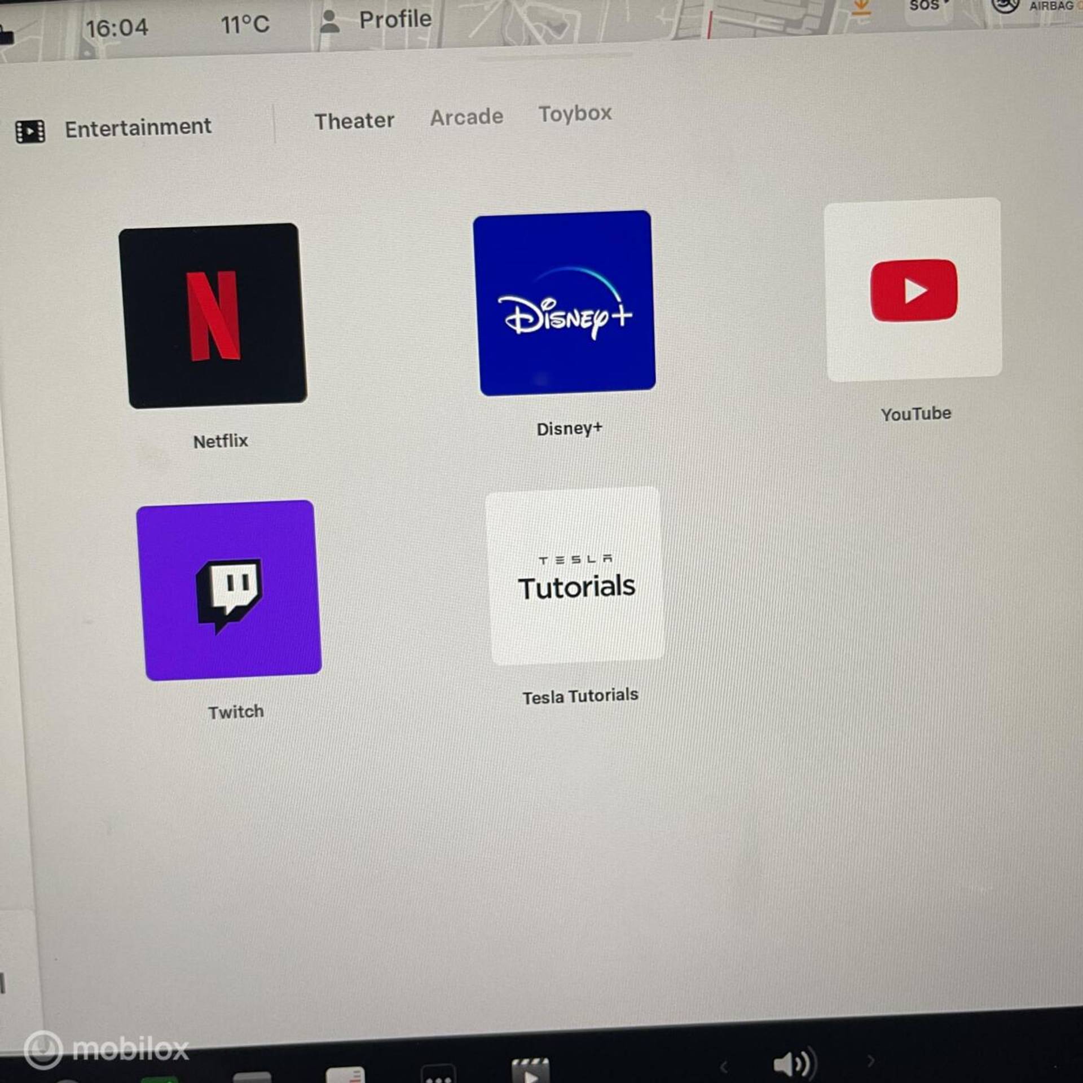Image resolution: width=1083 pixels, height=1083 pixels.
Task: Open the Netflix app
Action: (213, 315)
